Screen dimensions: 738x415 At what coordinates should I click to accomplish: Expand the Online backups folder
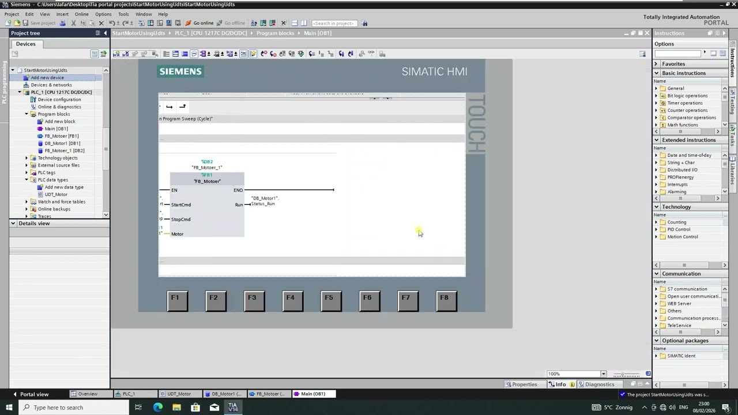point(26,209)
